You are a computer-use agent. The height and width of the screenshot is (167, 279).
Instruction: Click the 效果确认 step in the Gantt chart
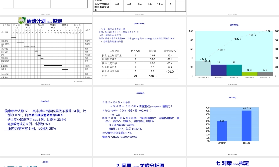click(x=4, y=66)
